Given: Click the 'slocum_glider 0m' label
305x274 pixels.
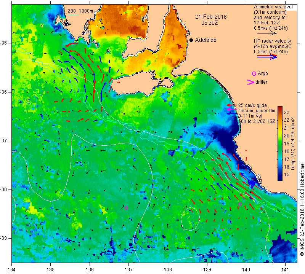Looking at the screenshot, I should tap(257, 111).
